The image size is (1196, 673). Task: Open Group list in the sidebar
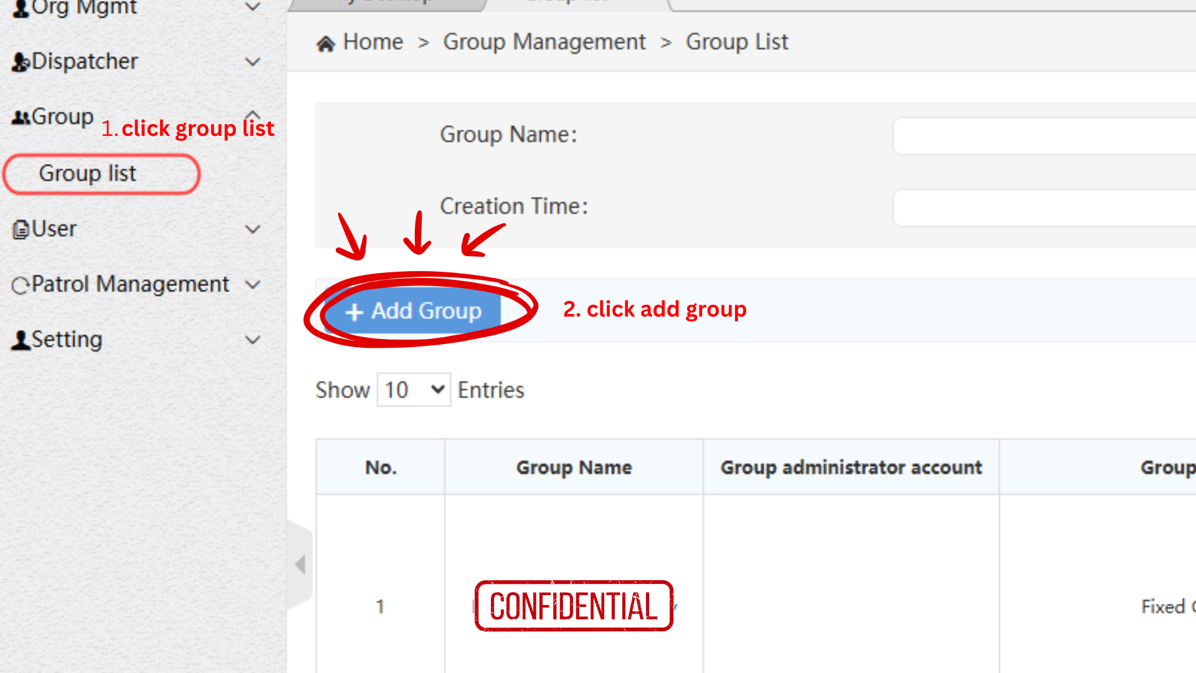(87, 173)
